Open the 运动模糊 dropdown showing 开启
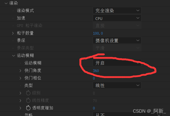The image size is (170, 116). coord(117,63)
